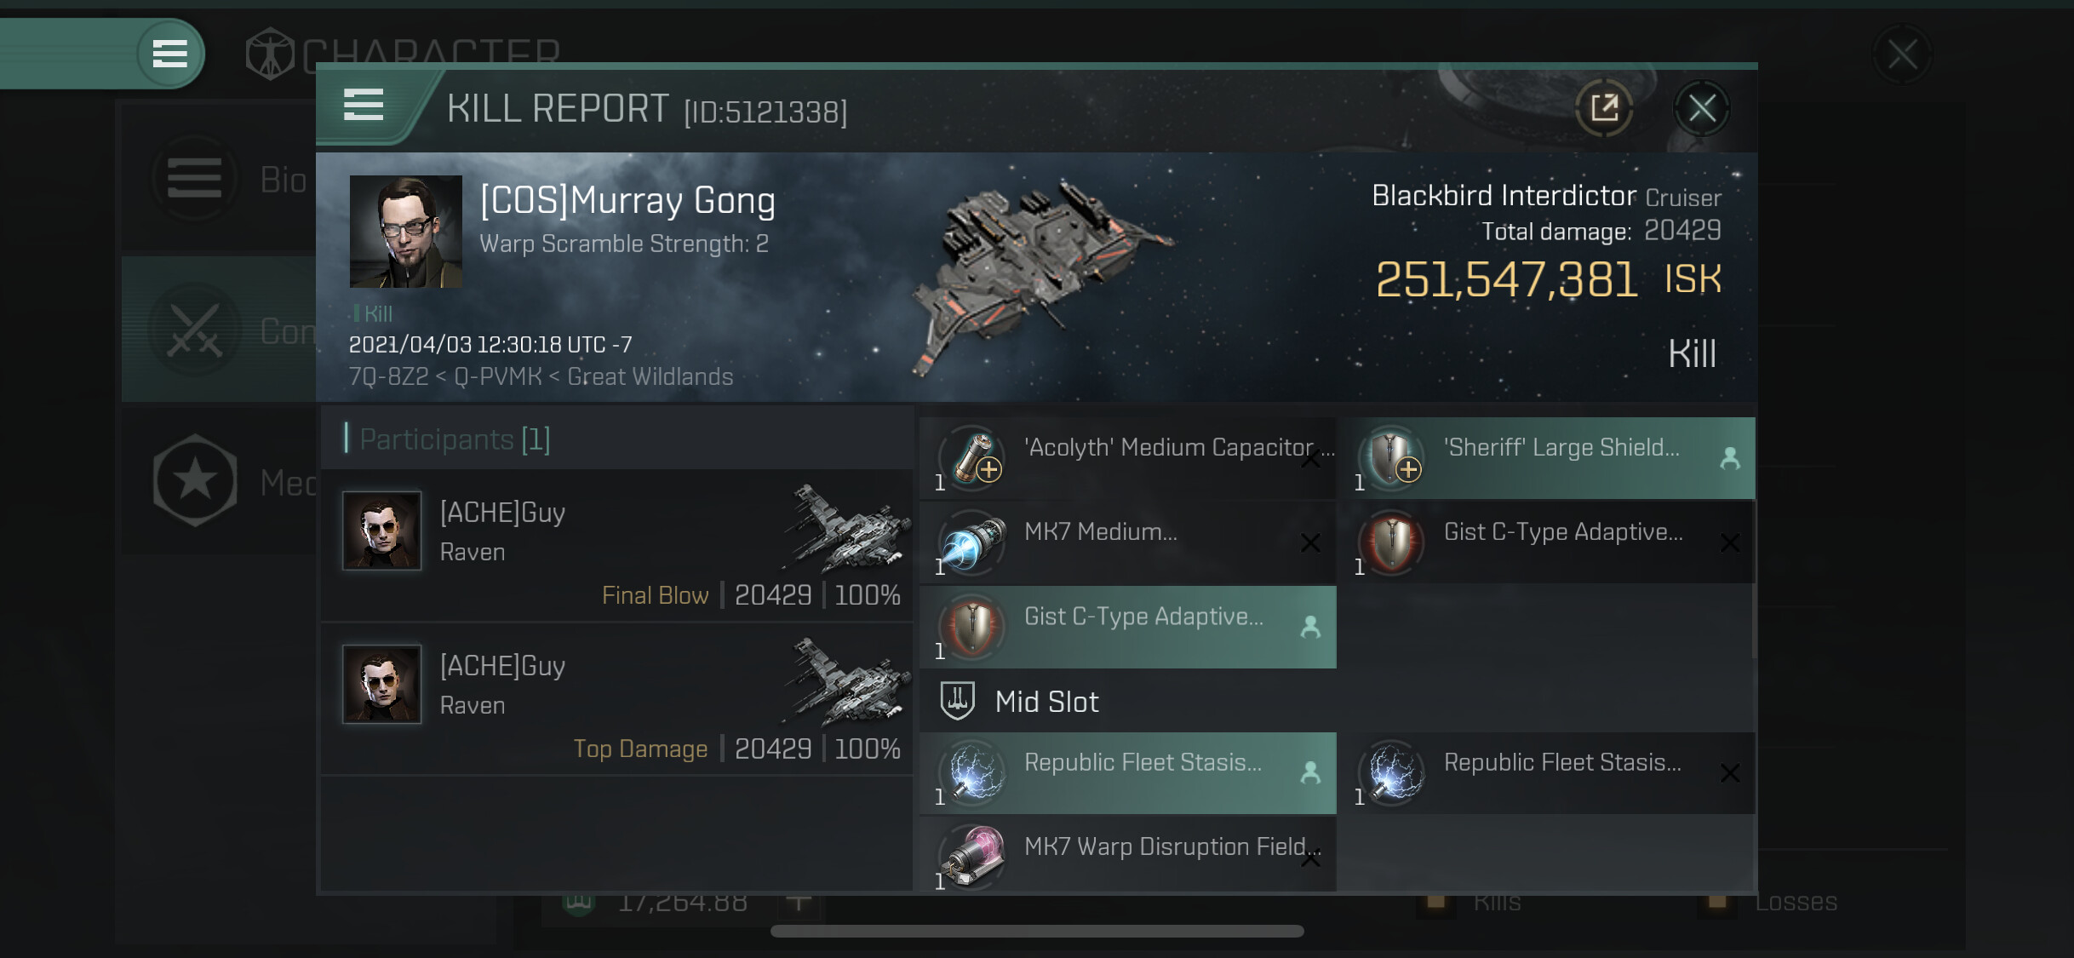Open the Kill Report hamburger menu
This screenshot has height=958, width=2074.
364,106
